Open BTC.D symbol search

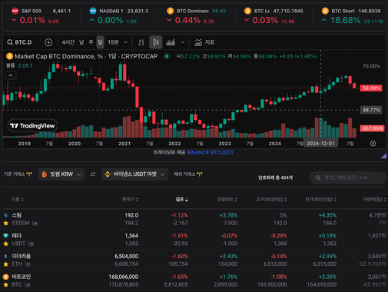(19, 42)
